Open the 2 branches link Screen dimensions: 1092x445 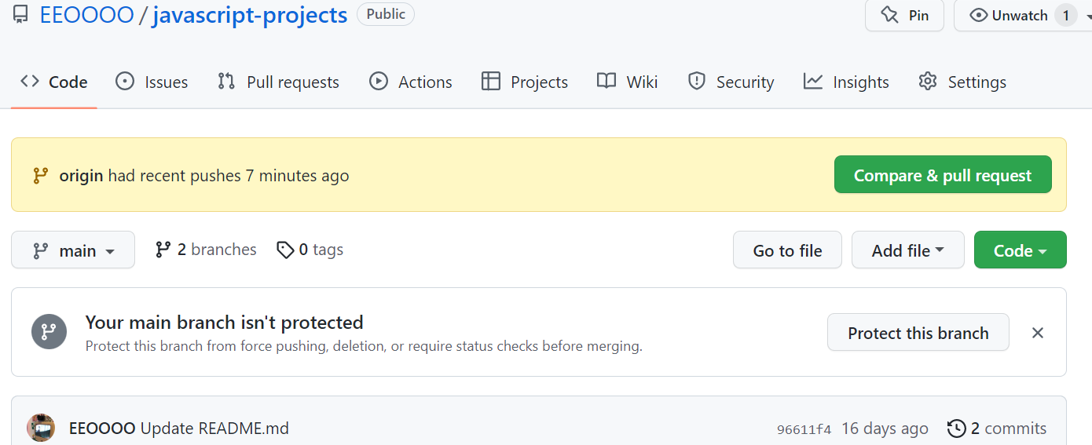tap(206, 250)
